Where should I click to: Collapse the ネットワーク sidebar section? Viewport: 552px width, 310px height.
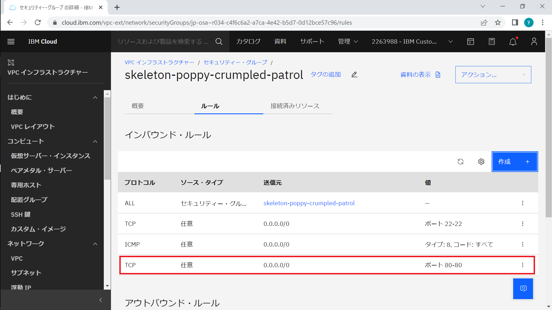pyautogui.click(x=95, y=244)
